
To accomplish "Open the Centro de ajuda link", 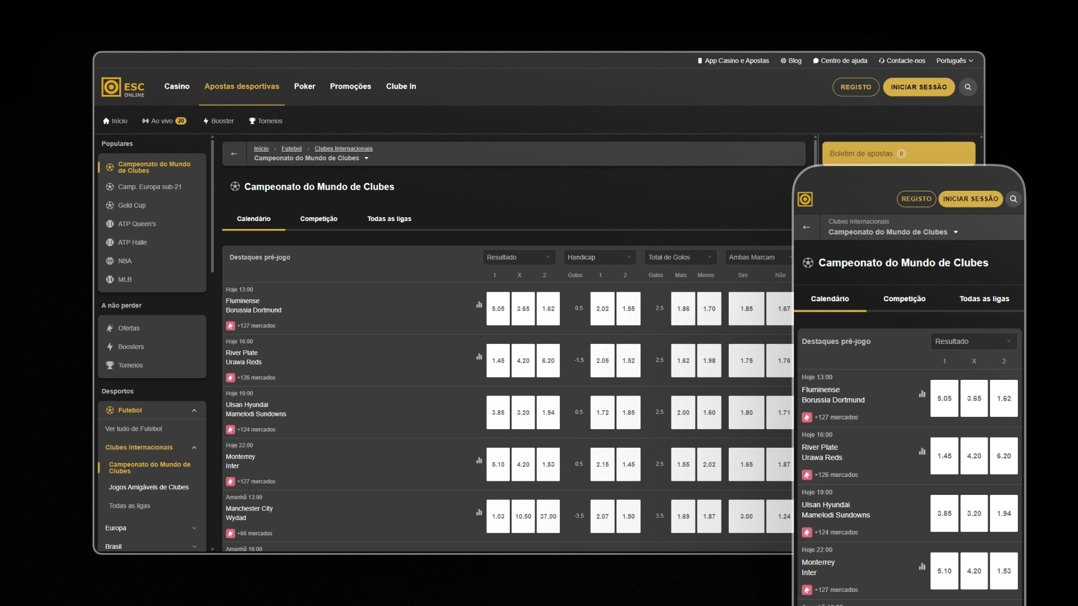I will coord(840,61).
